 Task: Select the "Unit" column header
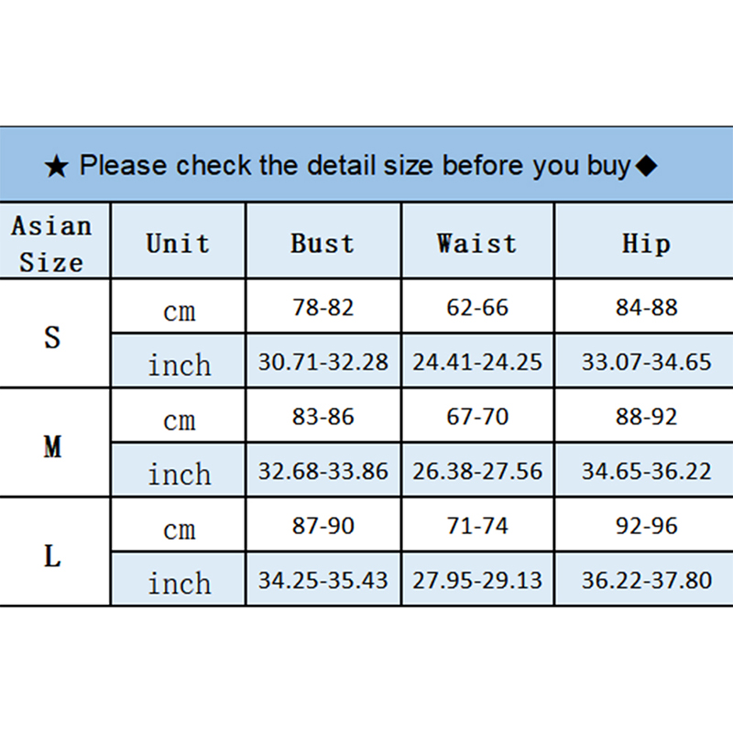(x=178, y=244)
